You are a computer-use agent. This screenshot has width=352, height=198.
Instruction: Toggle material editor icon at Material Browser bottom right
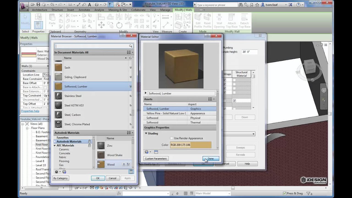click(x=131, y=172)
